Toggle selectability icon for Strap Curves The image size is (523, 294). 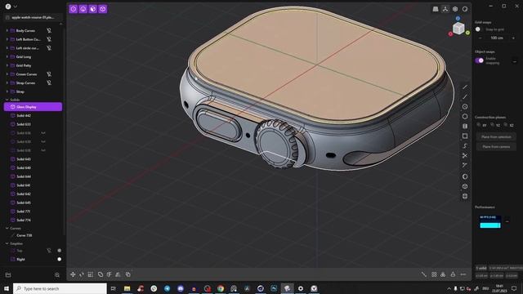click(49, 82)
